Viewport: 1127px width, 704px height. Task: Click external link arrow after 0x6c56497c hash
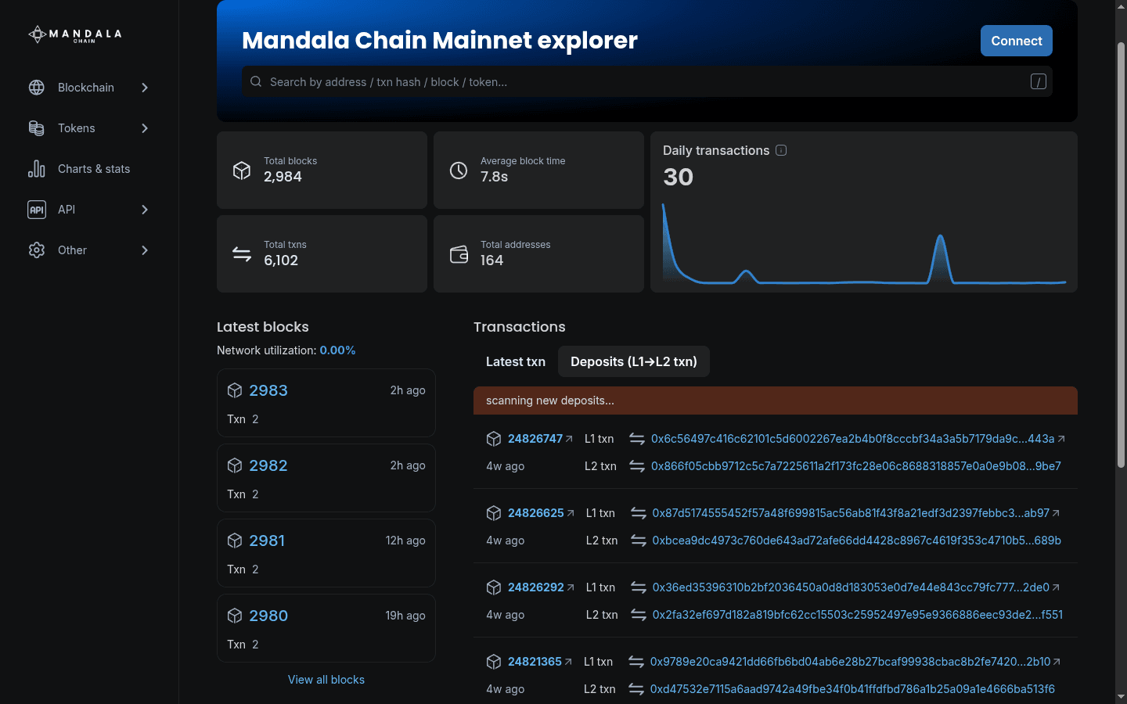tap(1061, 439)
